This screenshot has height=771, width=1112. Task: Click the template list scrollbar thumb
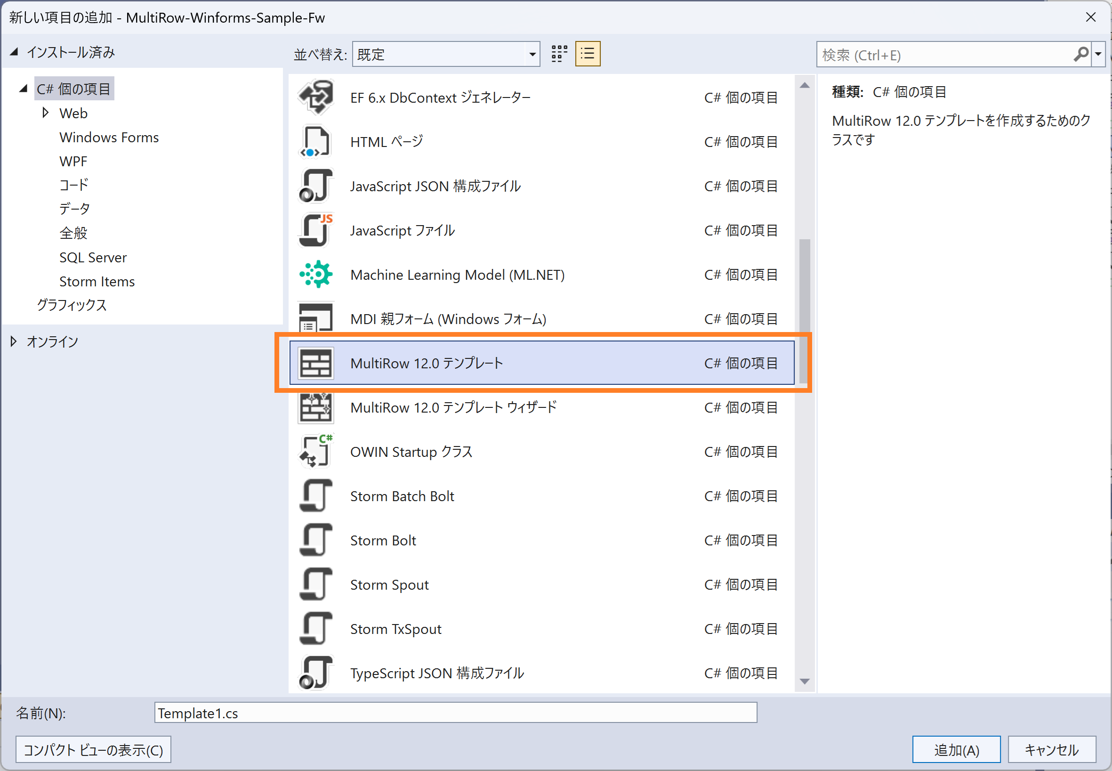[805, 312]
